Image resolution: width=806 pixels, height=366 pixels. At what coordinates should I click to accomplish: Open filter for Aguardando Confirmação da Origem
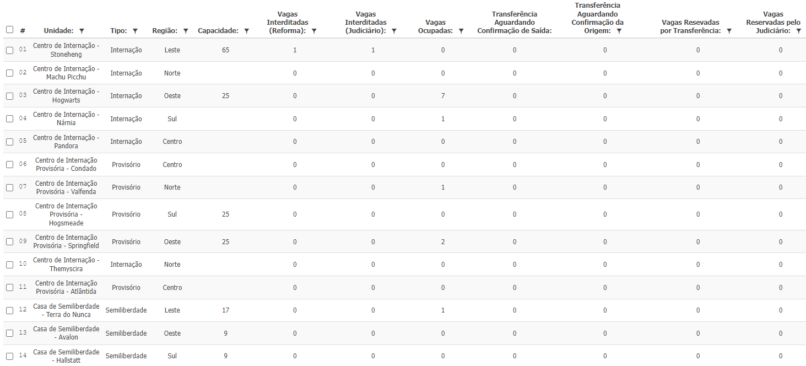[619, 31]
